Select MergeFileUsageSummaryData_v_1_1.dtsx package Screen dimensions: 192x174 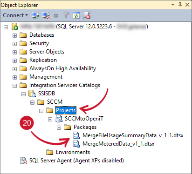pos(133,135)
